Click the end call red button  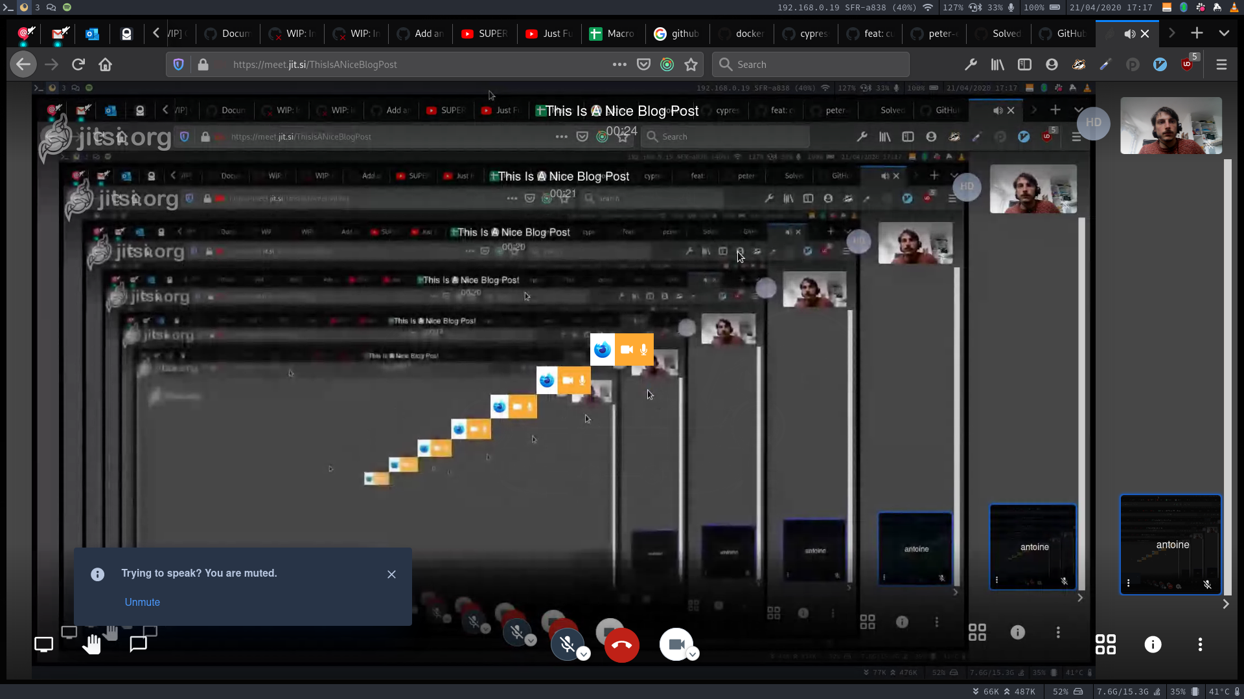pos(622,645)
